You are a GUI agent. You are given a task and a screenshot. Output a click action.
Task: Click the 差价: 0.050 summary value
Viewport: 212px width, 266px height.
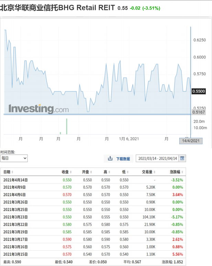tap(98, 262)
